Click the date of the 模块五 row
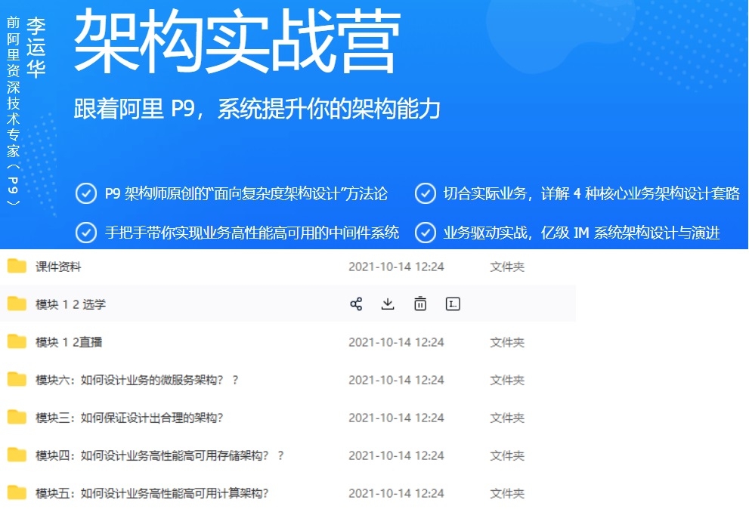 tap(397, 493)
